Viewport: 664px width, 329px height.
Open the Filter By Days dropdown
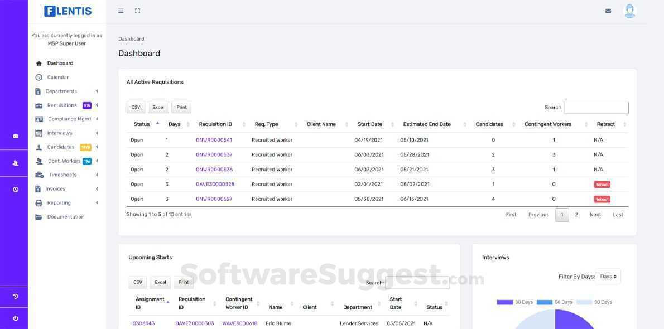(x=608, y=277)
